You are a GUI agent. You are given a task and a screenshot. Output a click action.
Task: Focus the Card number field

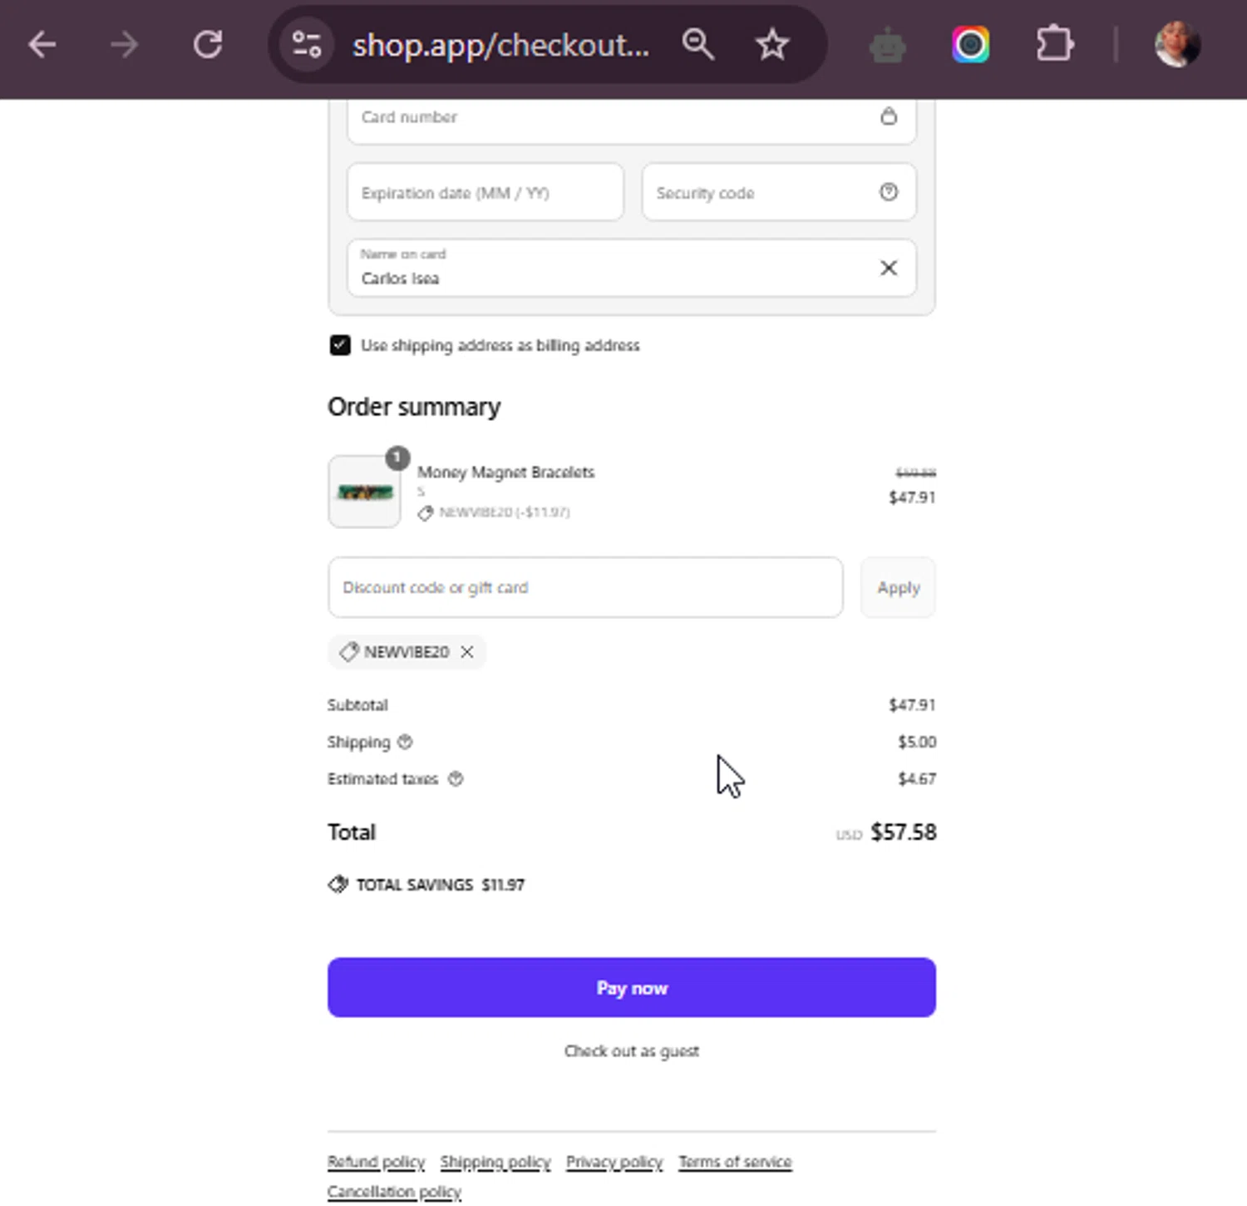click(x=615, y=117)
